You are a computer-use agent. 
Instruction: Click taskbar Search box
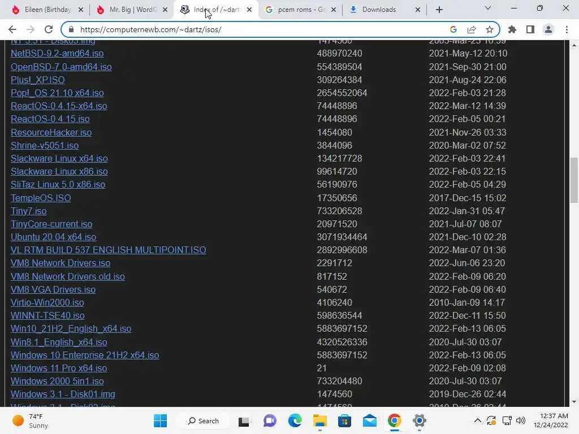[203, 420]
